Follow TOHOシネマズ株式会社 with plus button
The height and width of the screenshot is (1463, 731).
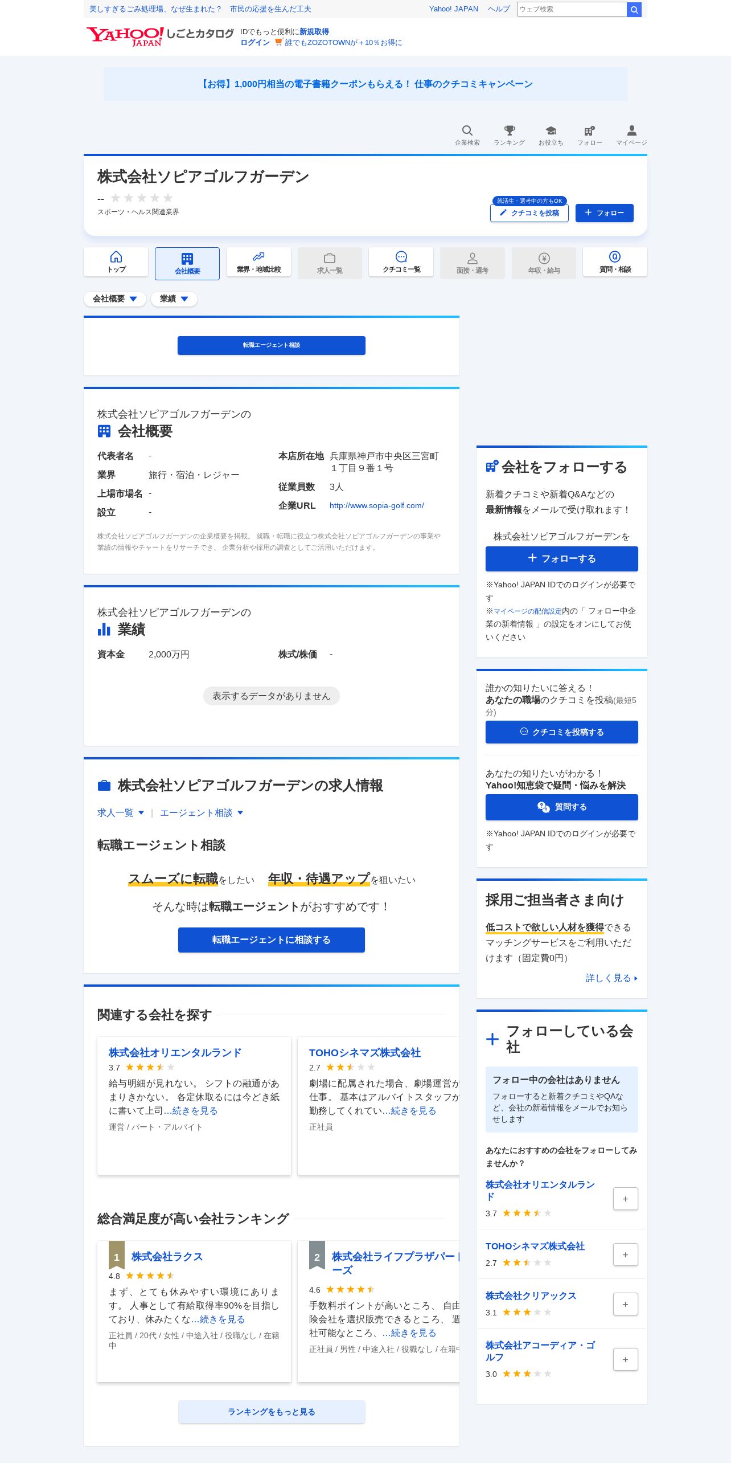coord(625,1254)
